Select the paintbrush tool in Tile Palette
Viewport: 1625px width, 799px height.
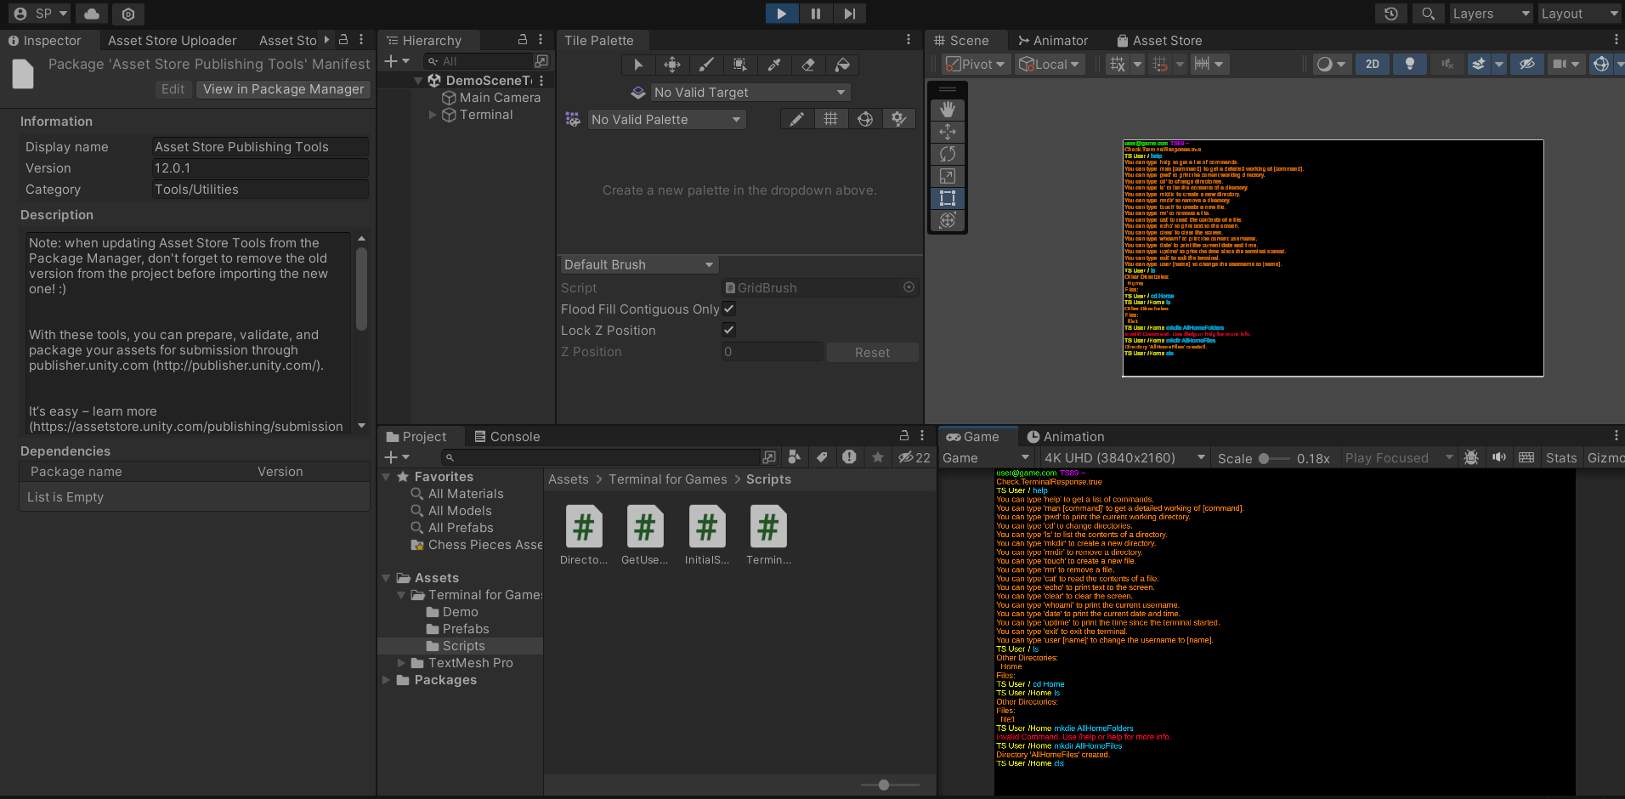[706, 65]
